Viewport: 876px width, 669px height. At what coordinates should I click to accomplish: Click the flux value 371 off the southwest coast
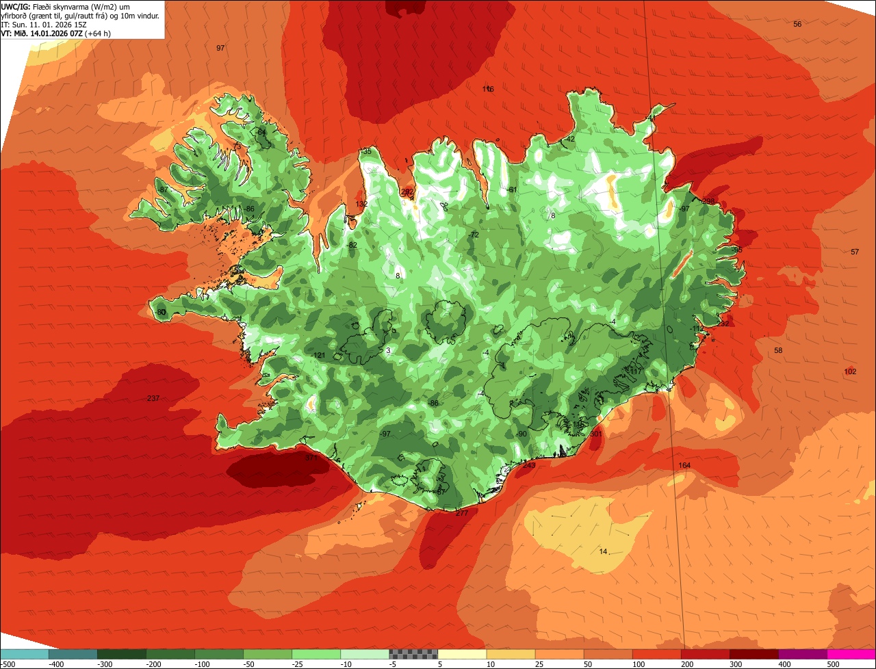311,458
